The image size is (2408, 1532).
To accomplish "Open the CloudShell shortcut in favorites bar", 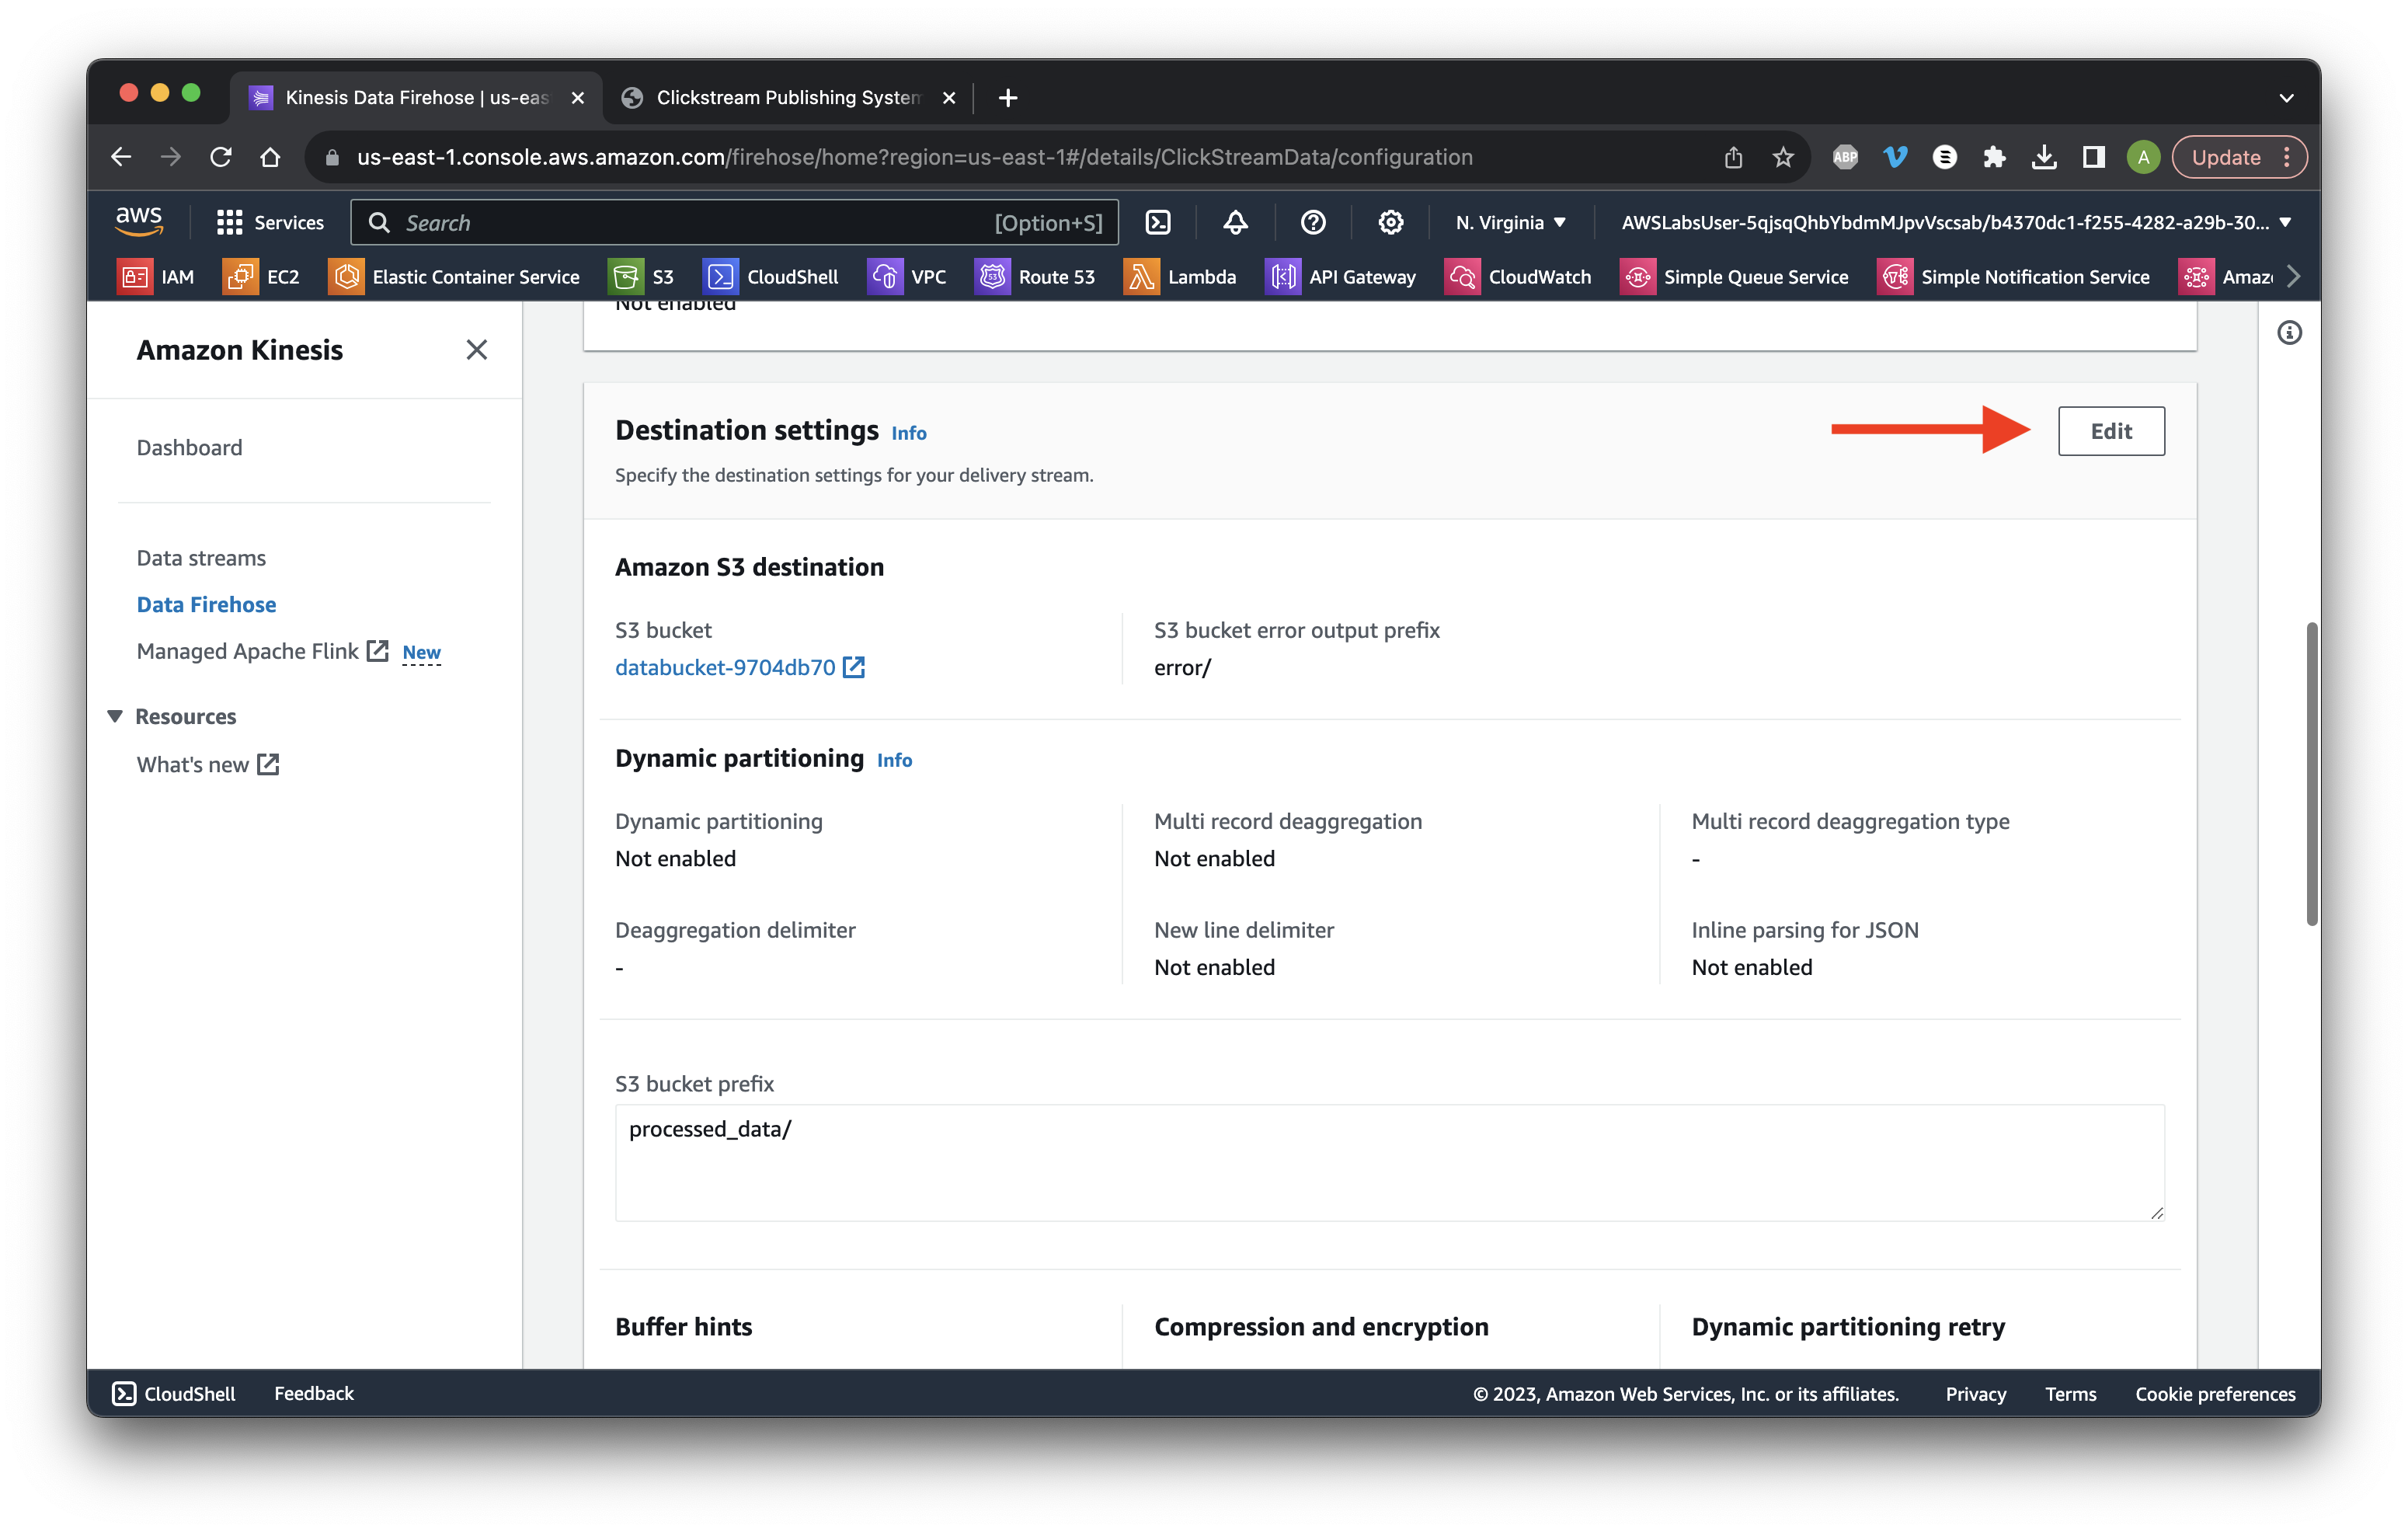I will [771, 277].
